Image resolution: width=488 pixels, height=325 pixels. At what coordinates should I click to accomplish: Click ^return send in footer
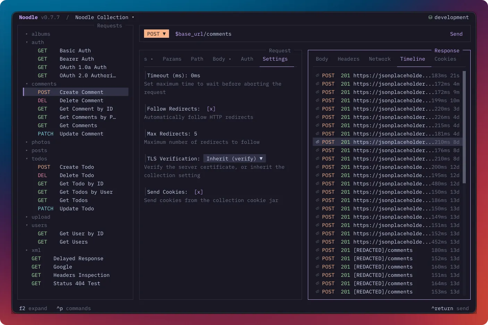click(450, 308)
